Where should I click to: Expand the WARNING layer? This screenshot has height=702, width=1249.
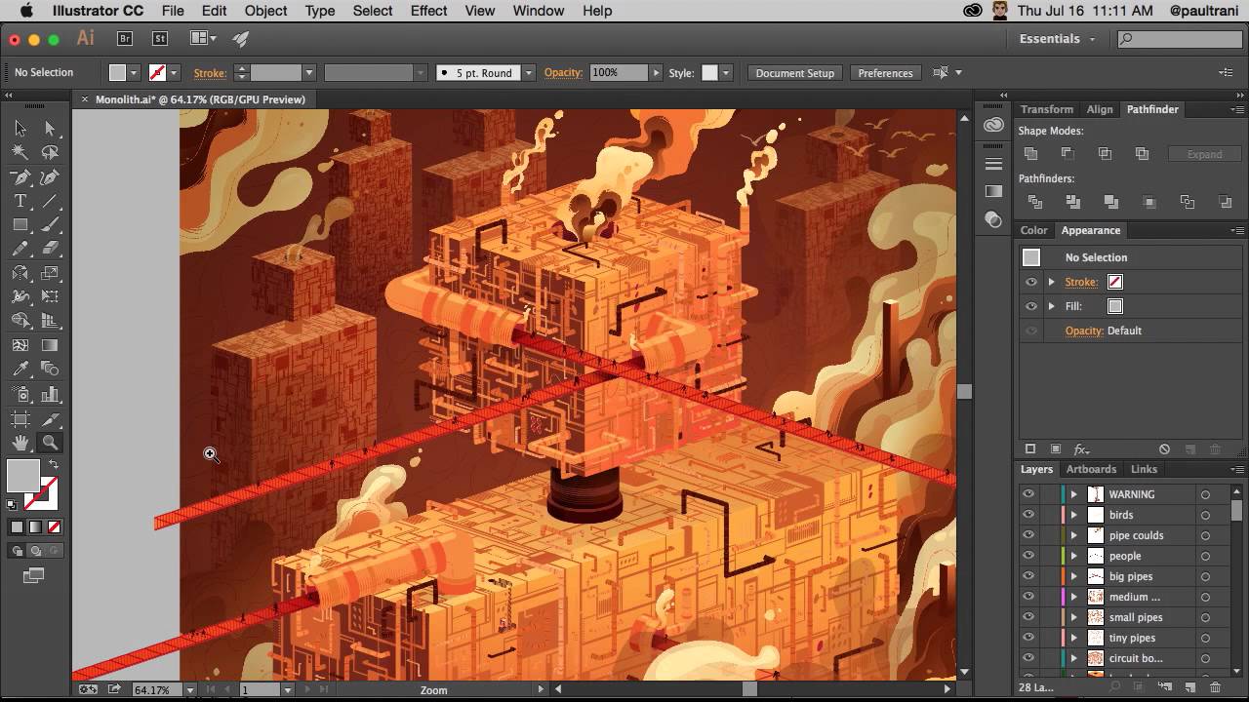click(1073, 494)
